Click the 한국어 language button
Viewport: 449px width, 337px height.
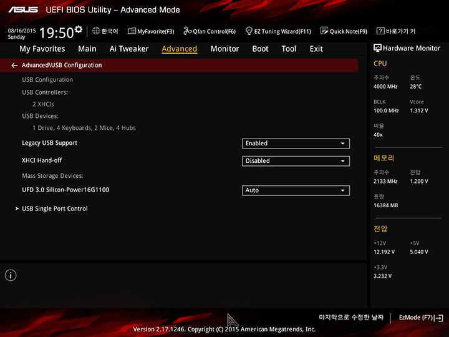[x=105, y=31]
